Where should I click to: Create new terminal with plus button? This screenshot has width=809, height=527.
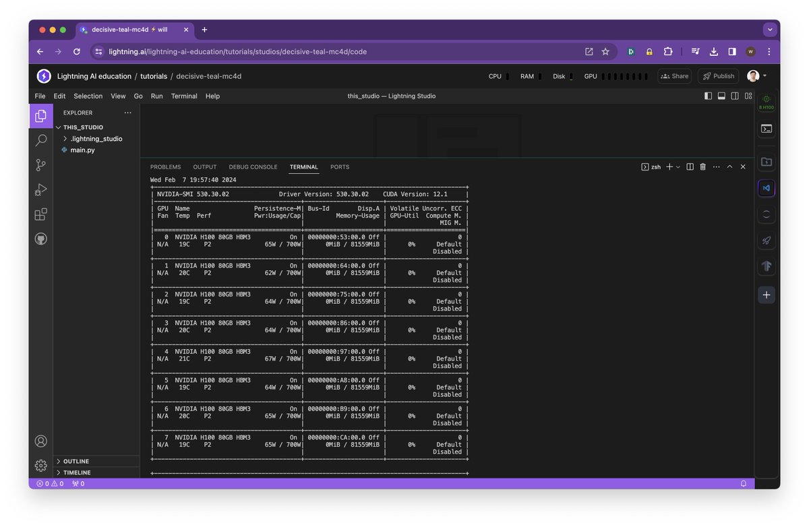(669, 166)
